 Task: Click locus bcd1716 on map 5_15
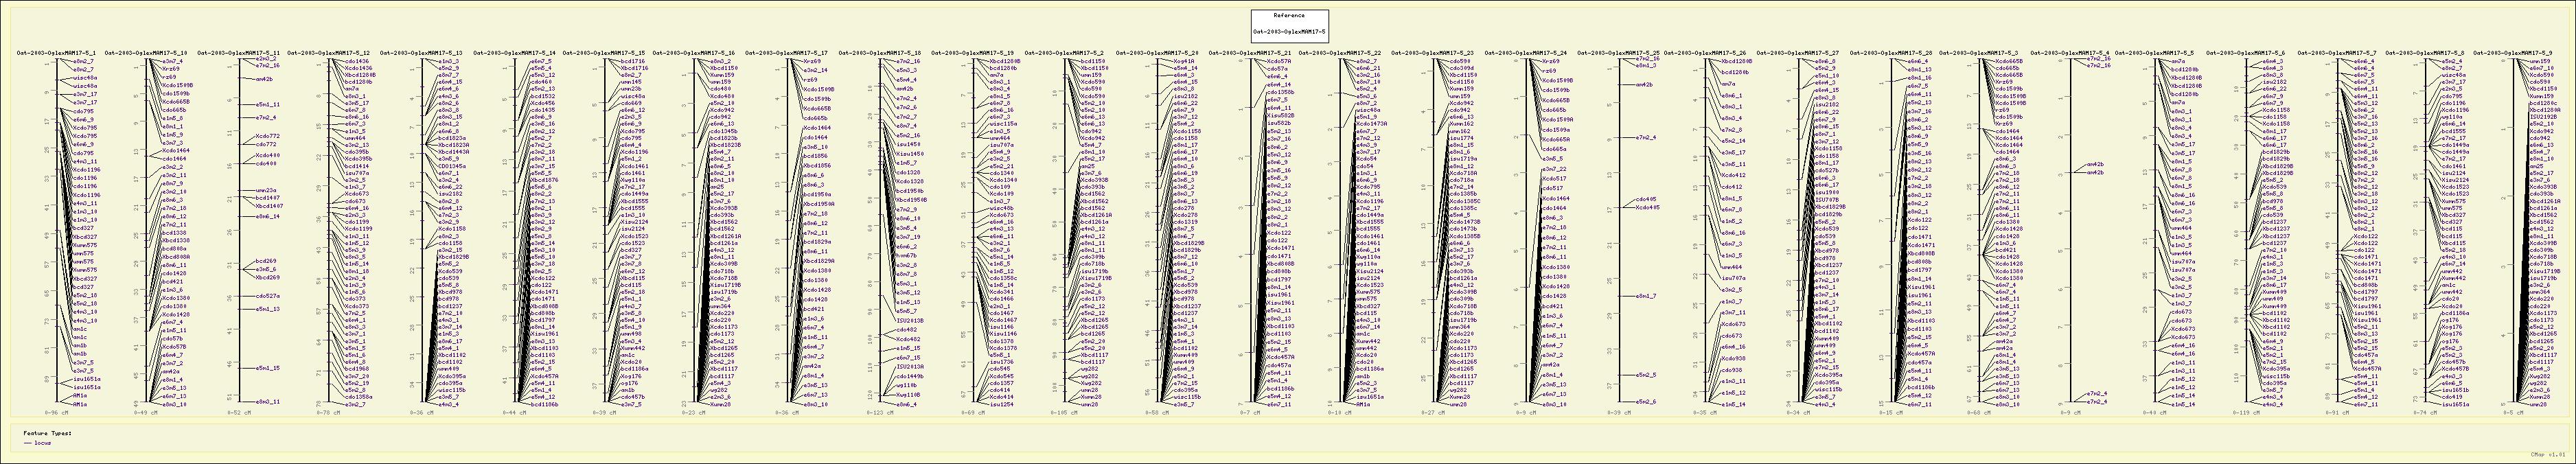tap(633, 60)
